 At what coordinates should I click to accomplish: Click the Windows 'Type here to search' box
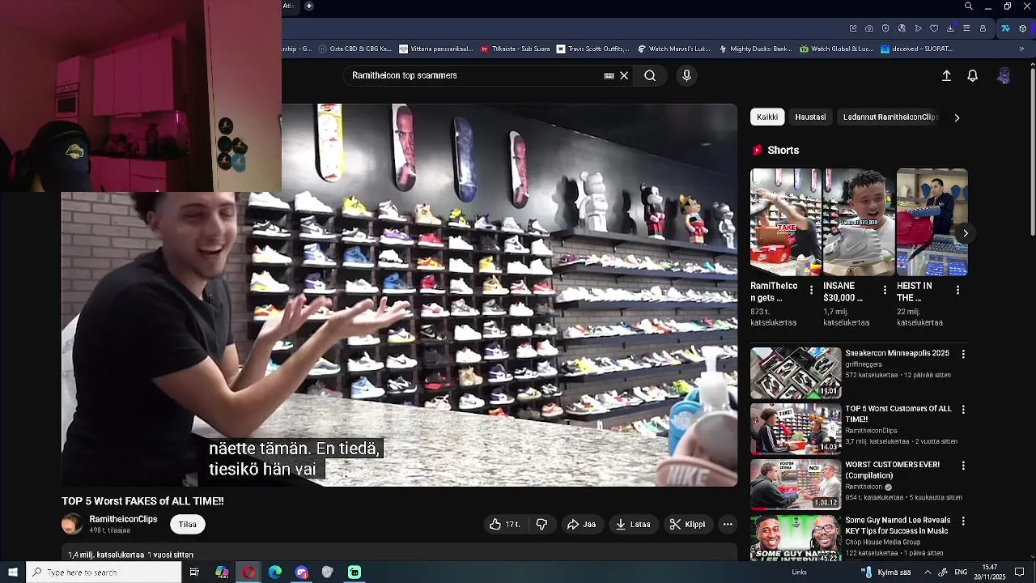104,572
